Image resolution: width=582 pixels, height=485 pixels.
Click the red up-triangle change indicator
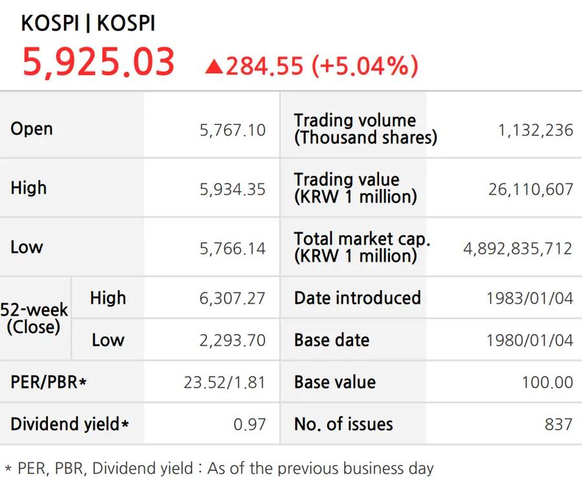pos(214,67)
